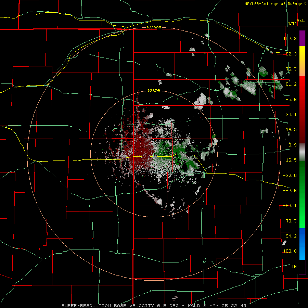The image size is (308, 308).
Task: Click the -16.5 velocity scale value
Action: (290, 160)
